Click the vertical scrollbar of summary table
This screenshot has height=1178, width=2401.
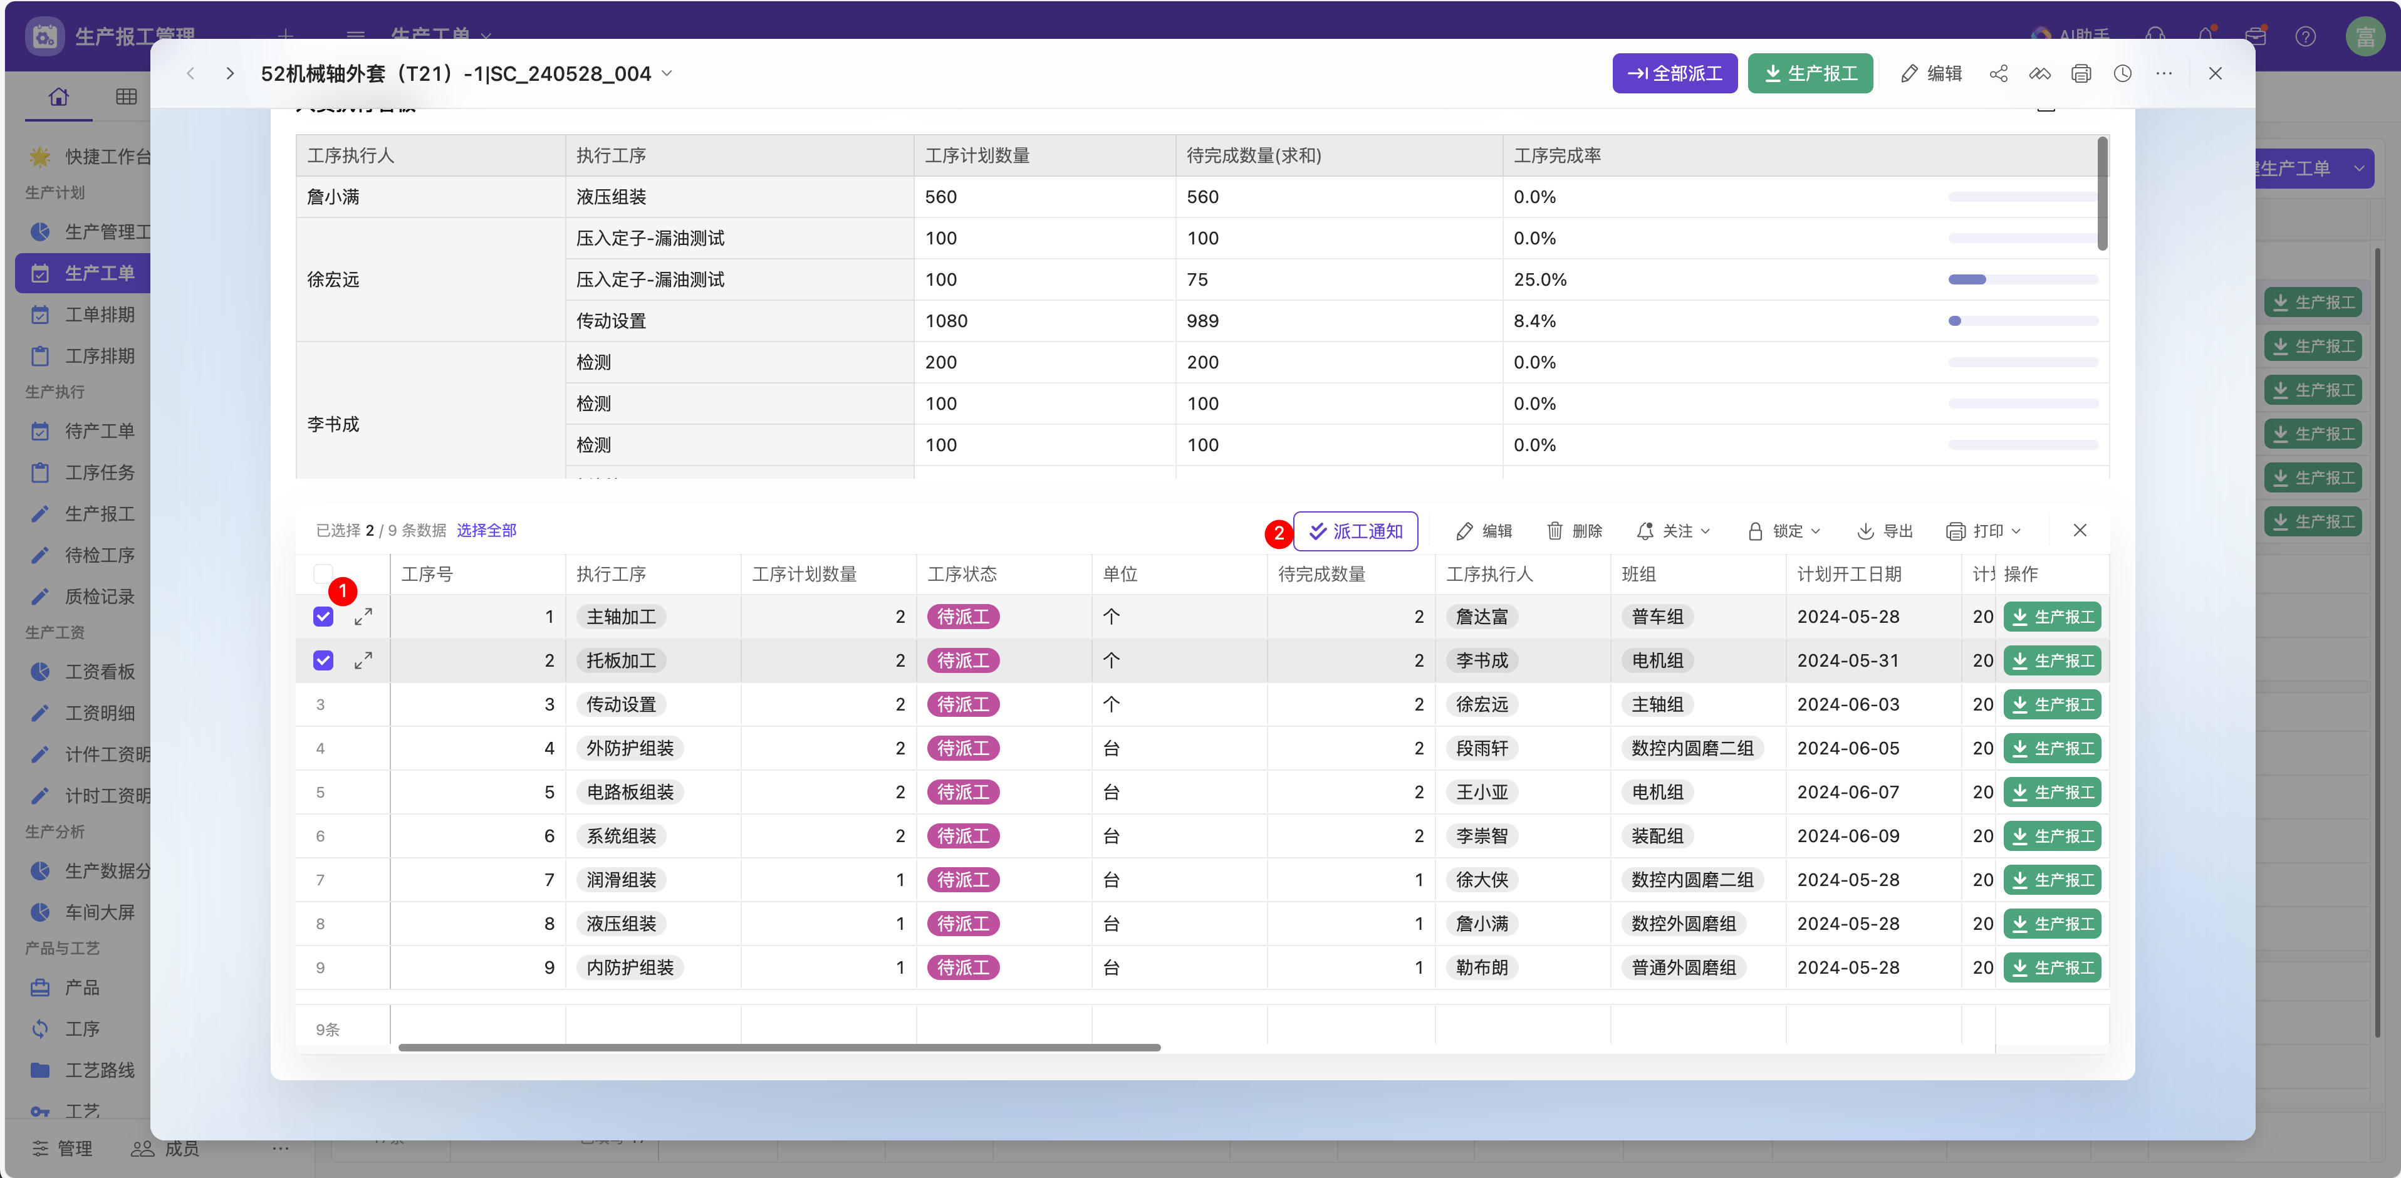(x=2102, y=193)
